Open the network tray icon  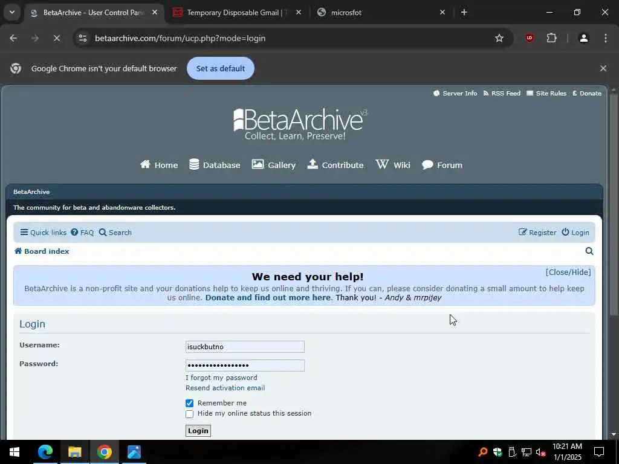pos(527,452)
